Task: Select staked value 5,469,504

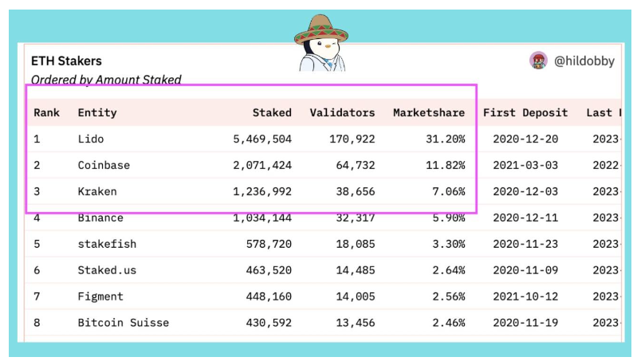Action: point(262,139)
